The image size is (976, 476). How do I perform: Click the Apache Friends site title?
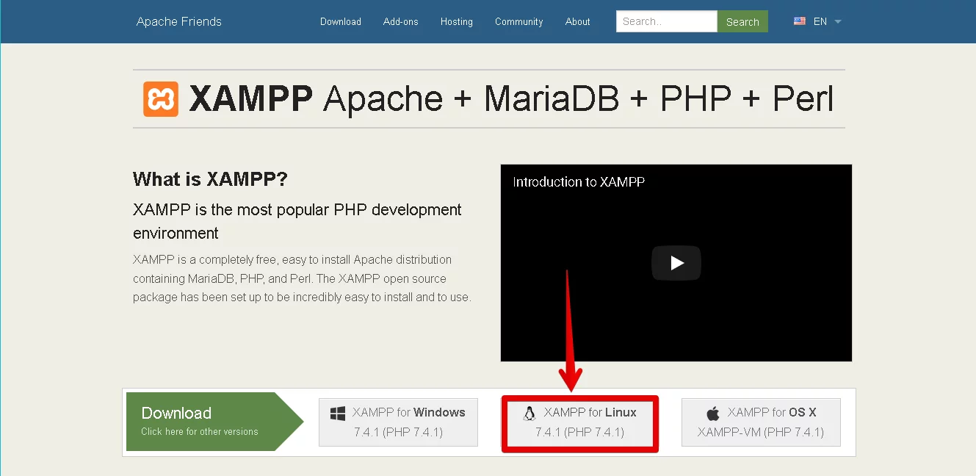179,21
